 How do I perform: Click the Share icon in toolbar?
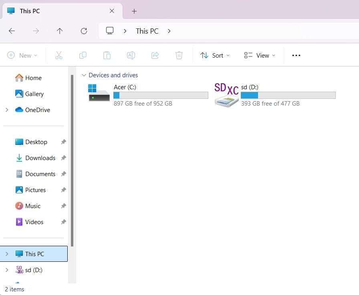point(155,55)
